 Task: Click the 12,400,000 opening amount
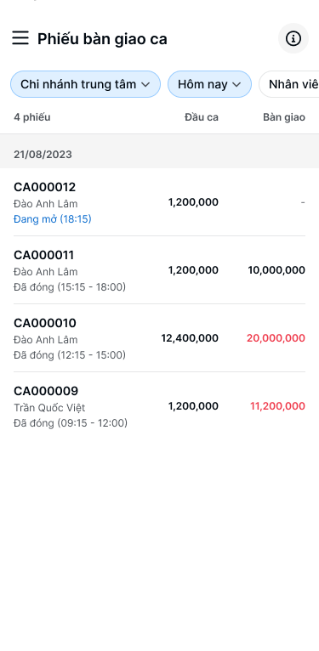(x=190, y=338)
